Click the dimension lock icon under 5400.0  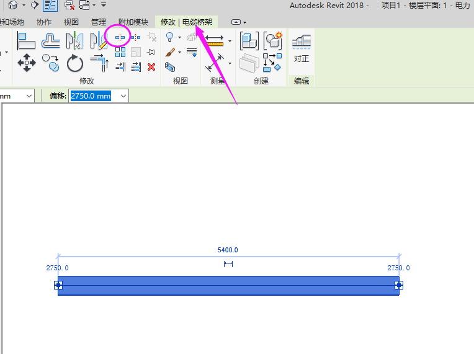click(x=228, y=264)
